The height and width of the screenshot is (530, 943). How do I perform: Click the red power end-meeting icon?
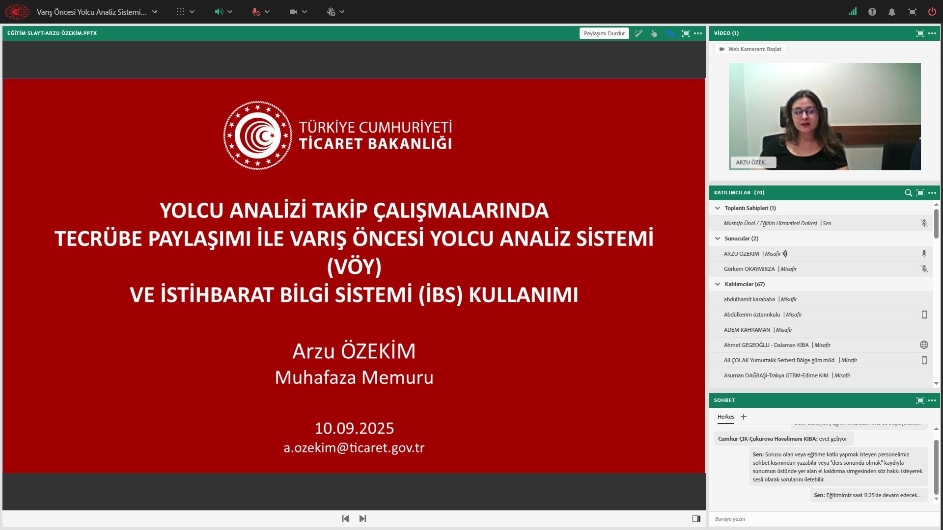click(x=932, y=12)
